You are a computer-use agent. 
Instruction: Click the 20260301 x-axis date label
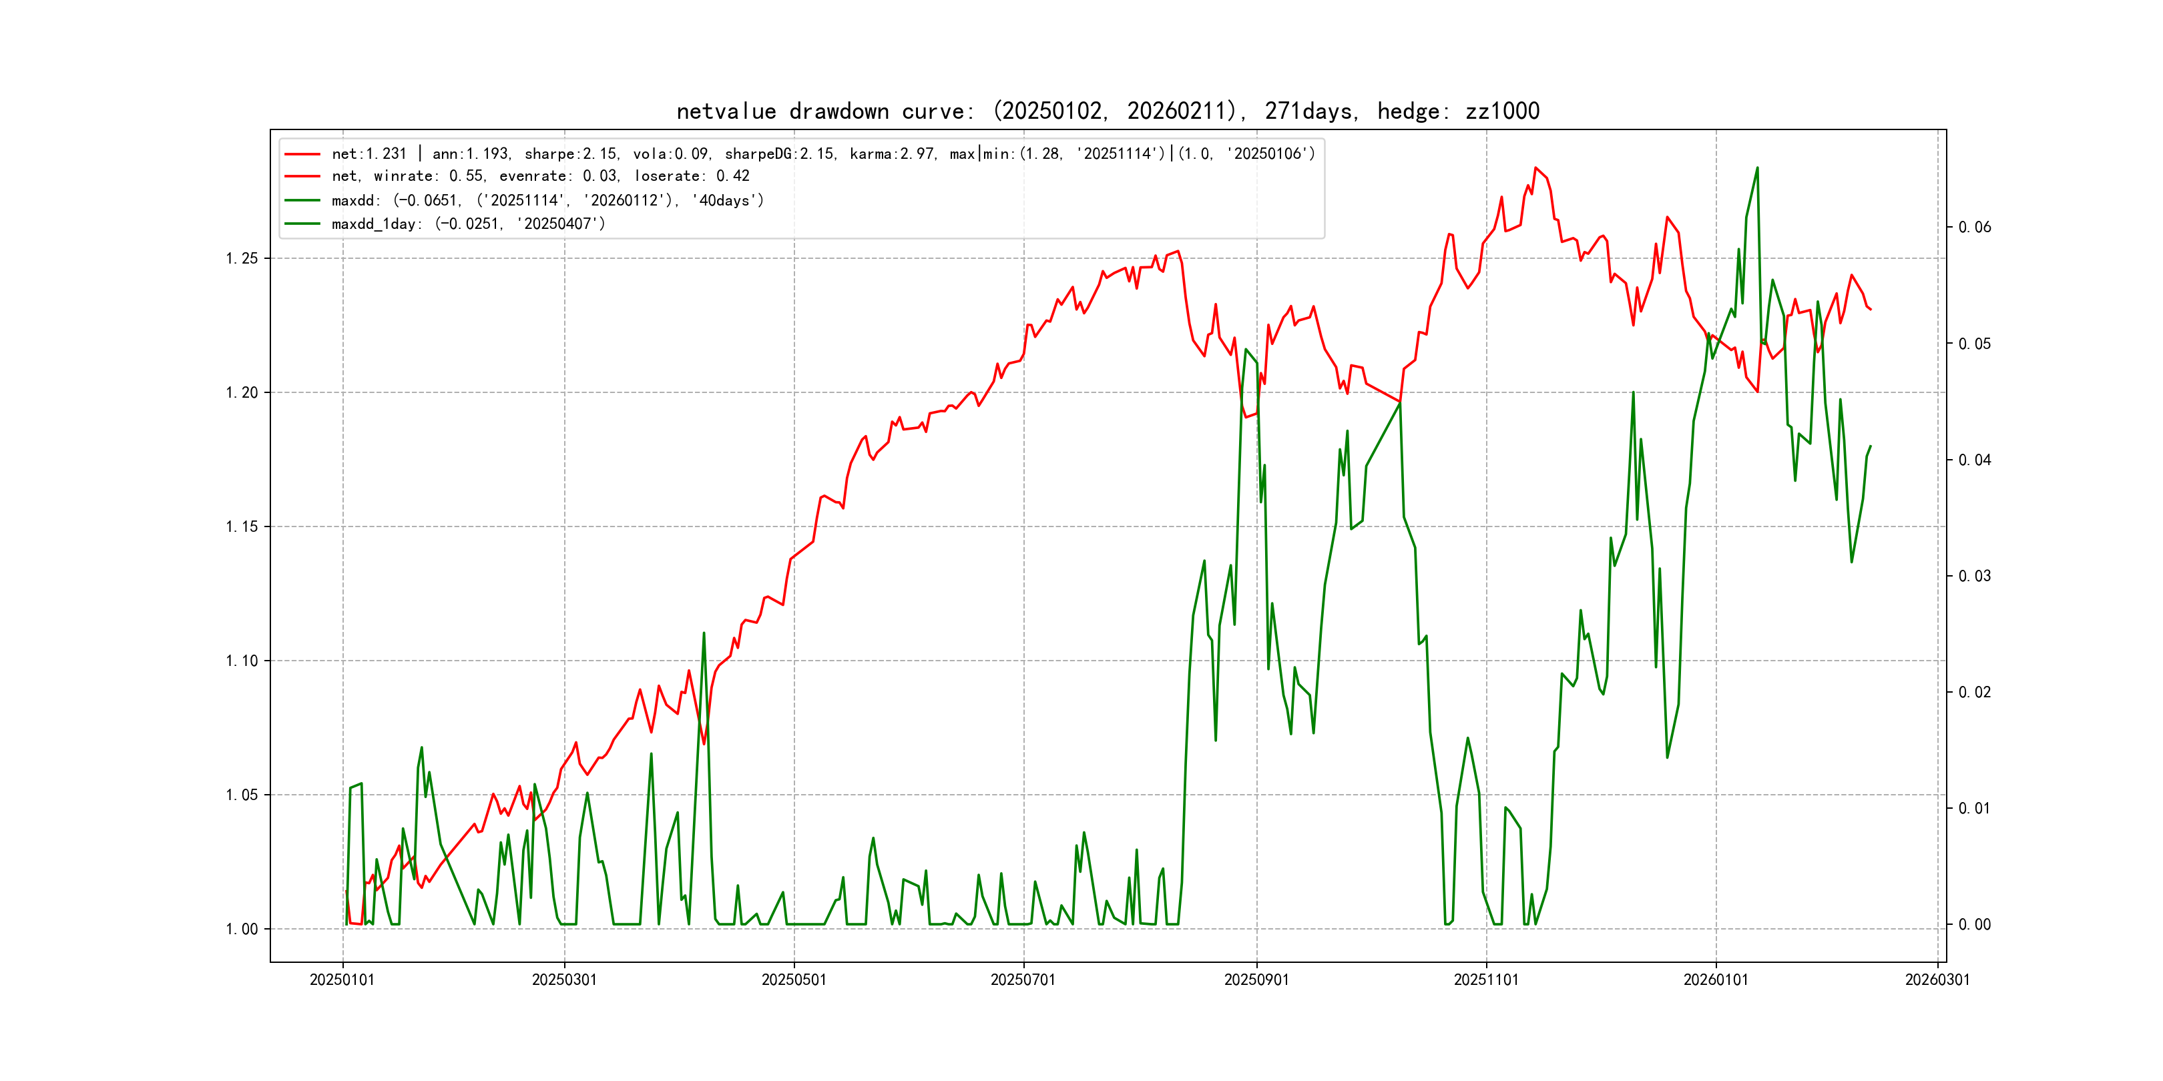(1937, 980)
